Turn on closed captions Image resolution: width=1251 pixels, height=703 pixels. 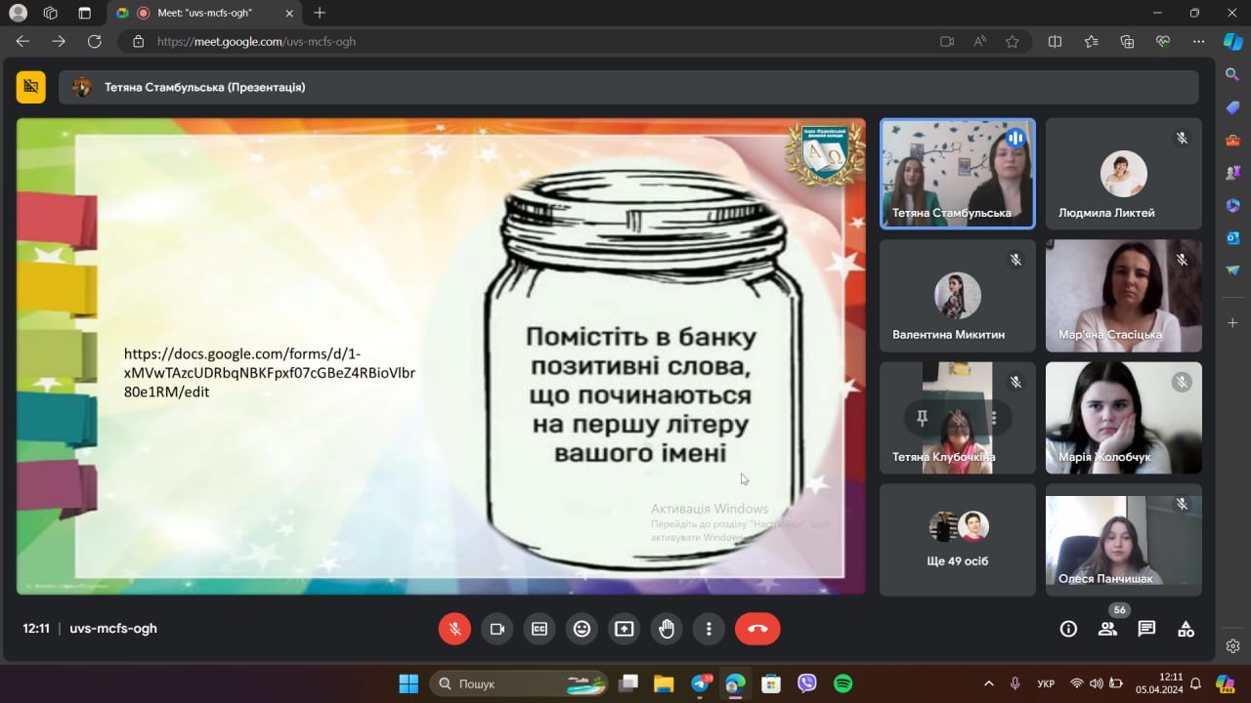point(539,629)
